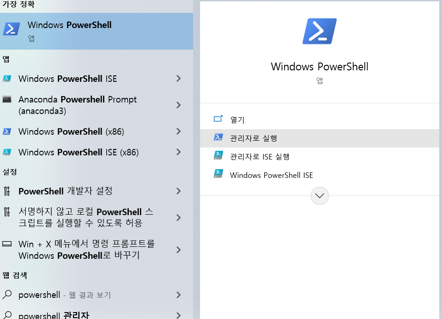Open Win + X 메뉴 PowerShell setting
The width and height of the screenshot is (442, 319).
[97, 250]
